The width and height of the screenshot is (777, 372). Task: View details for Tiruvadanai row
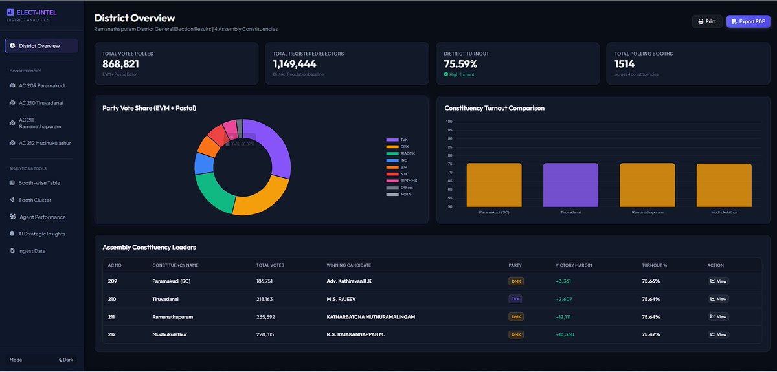[718, 299]
